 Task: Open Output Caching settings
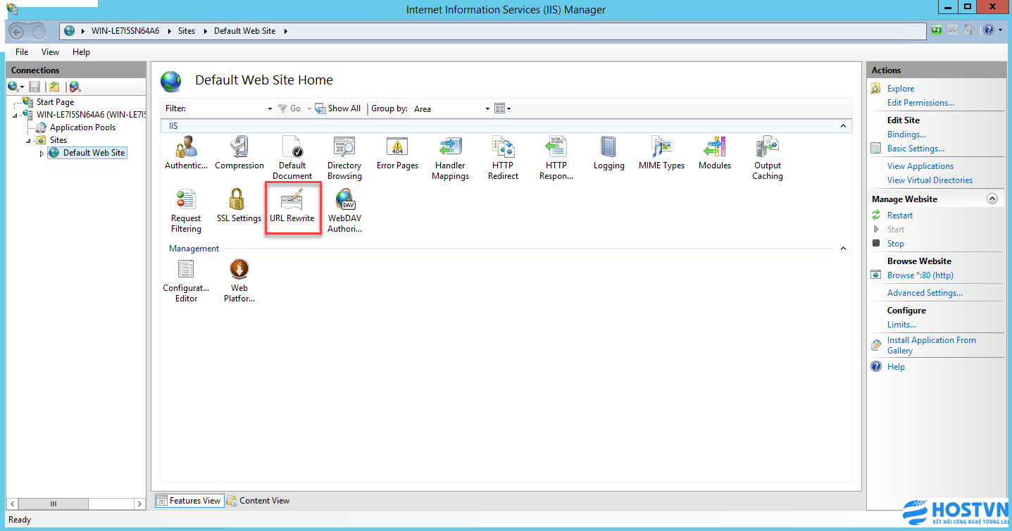click(x=767, y=158)
